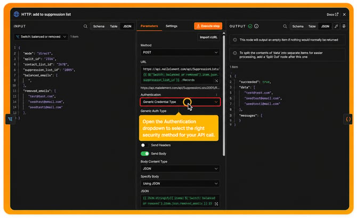Click the OUTPUT info icon
357x218 pixels.
(256, 26)
